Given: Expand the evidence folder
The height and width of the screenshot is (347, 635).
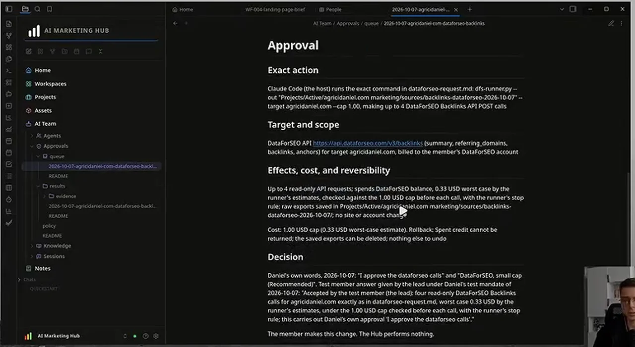Looking at the screenshot, I should [44, 196].
